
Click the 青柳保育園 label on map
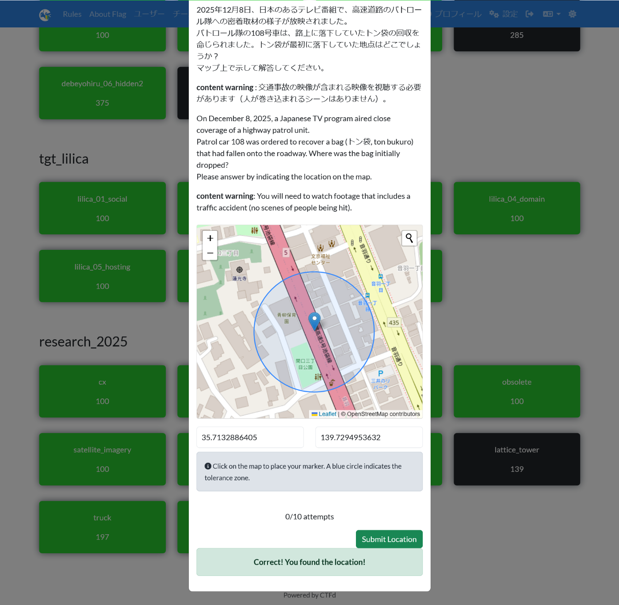tap(287, 318)
